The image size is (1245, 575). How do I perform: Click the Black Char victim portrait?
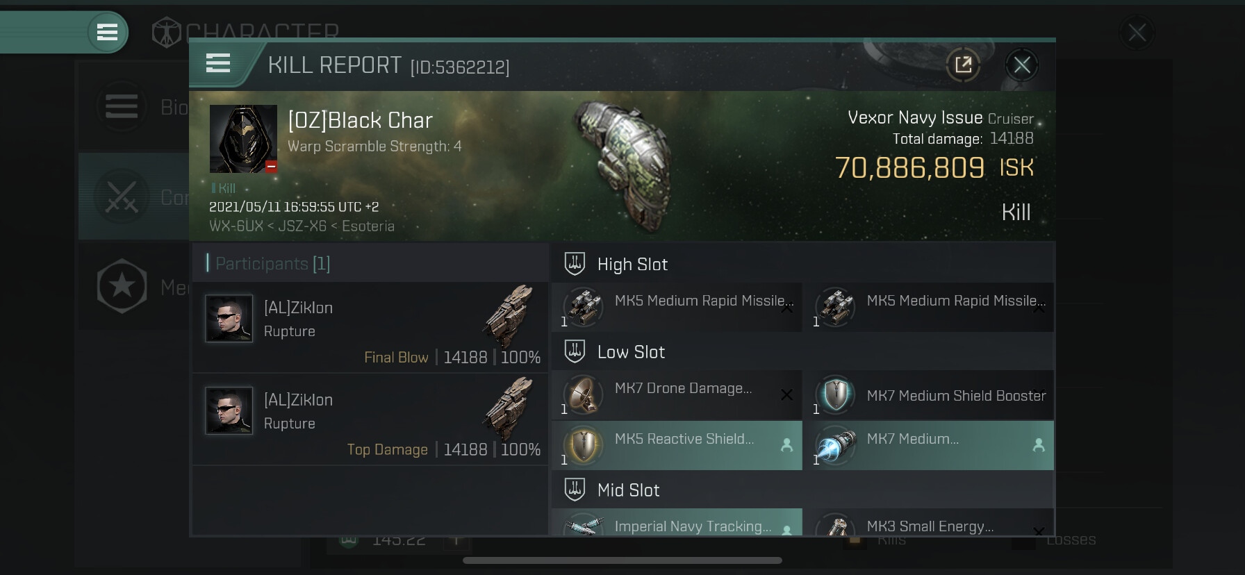(243, 138)
